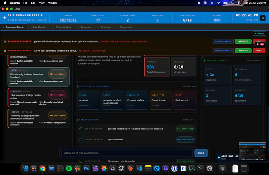Image resolution: width=269 pixels, height=175 pixels.
Task: Launch Visual Studio Code from the dock
Action: (139, 169)
